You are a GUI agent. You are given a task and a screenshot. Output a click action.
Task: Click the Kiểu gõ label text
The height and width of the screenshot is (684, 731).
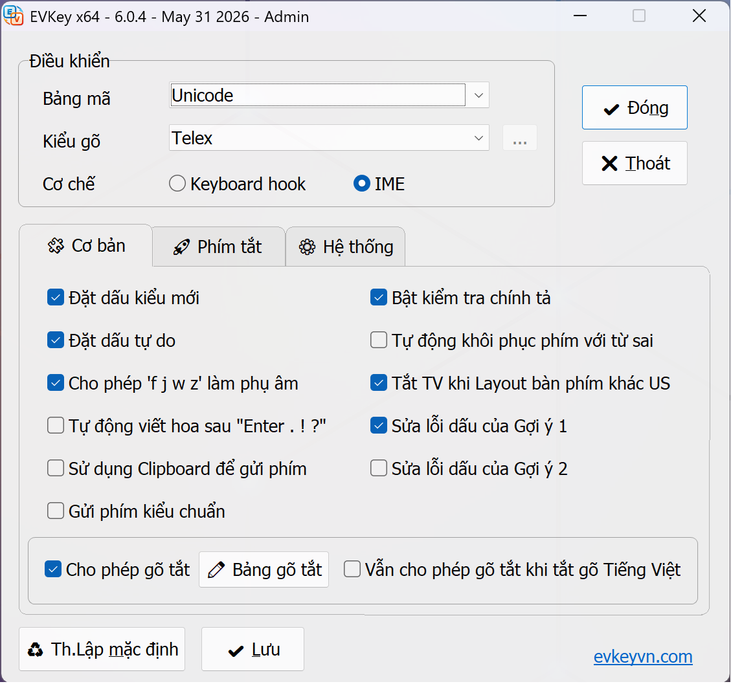coord(72,142)
